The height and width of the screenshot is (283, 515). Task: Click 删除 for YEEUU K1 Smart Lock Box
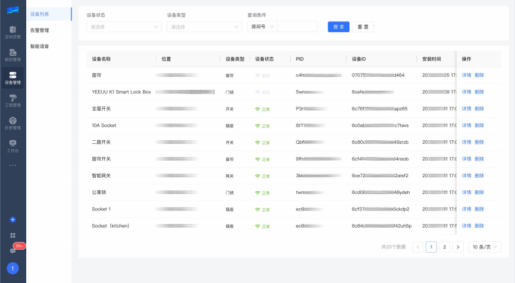479,92
